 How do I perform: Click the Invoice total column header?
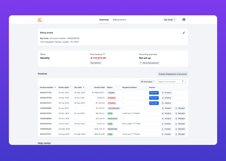(99, 87)
